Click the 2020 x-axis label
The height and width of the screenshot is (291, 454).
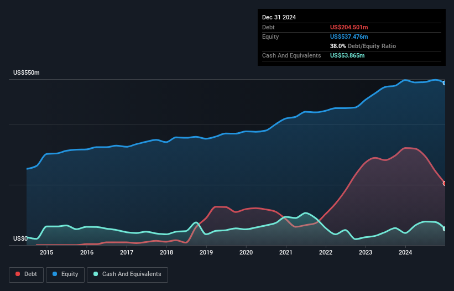(x=246, y=252)
